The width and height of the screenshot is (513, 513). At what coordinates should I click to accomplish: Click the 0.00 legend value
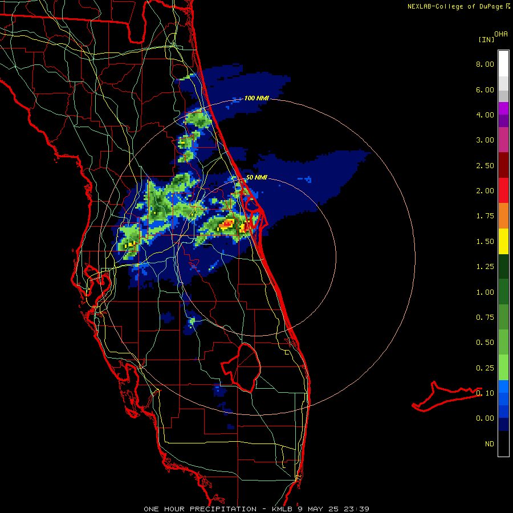[485, 418]
